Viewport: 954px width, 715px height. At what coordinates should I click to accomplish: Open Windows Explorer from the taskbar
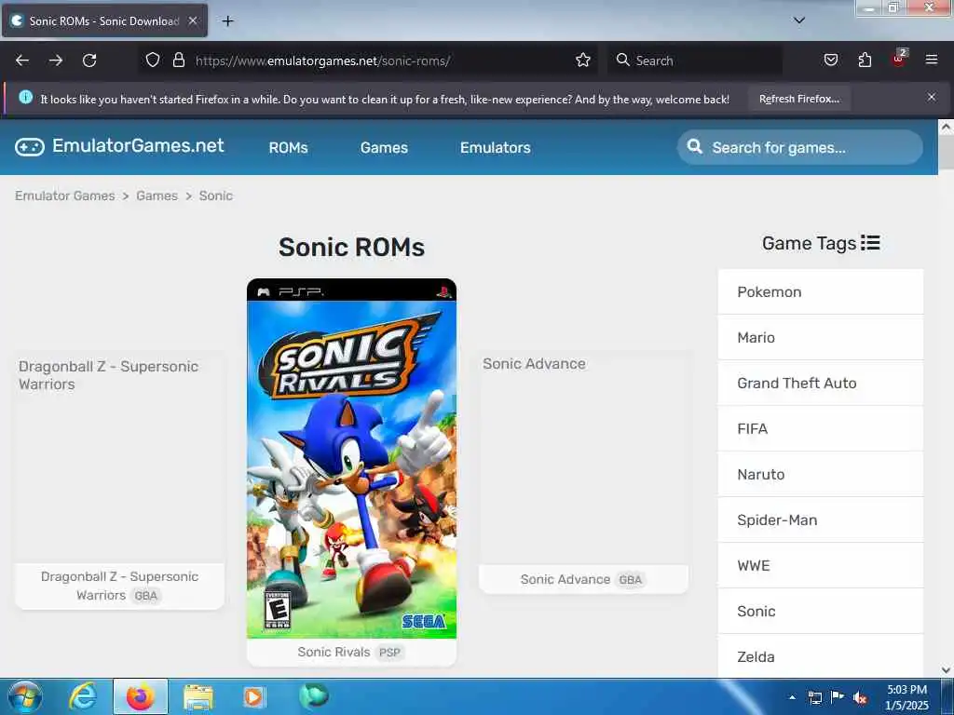(198, 697)
